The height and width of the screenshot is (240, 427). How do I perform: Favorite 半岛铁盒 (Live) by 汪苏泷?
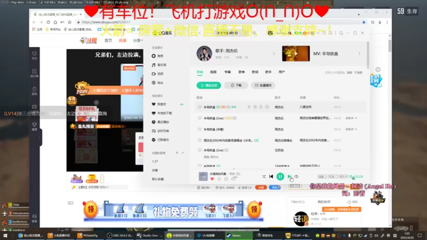[x=200, y=150]
